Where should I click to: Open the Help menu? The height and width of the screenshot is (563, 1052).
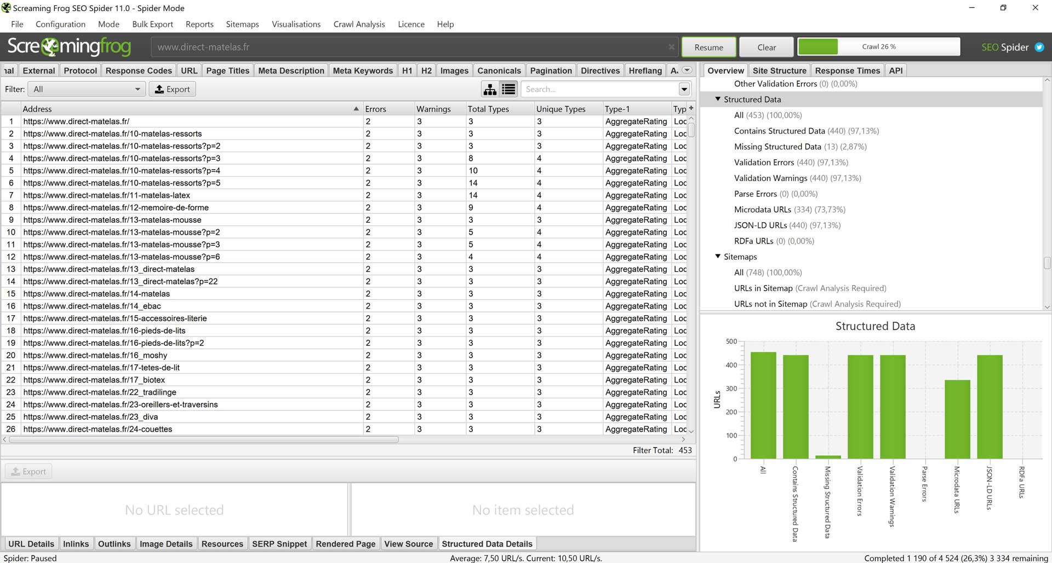click(445, 24)
